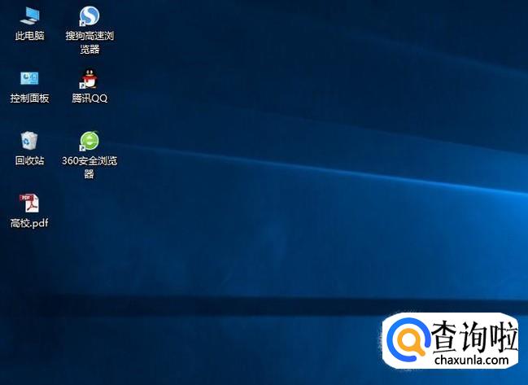Click the 回收站 text label
This screenshot has height=385, width=528.
[x=29, y=160]
